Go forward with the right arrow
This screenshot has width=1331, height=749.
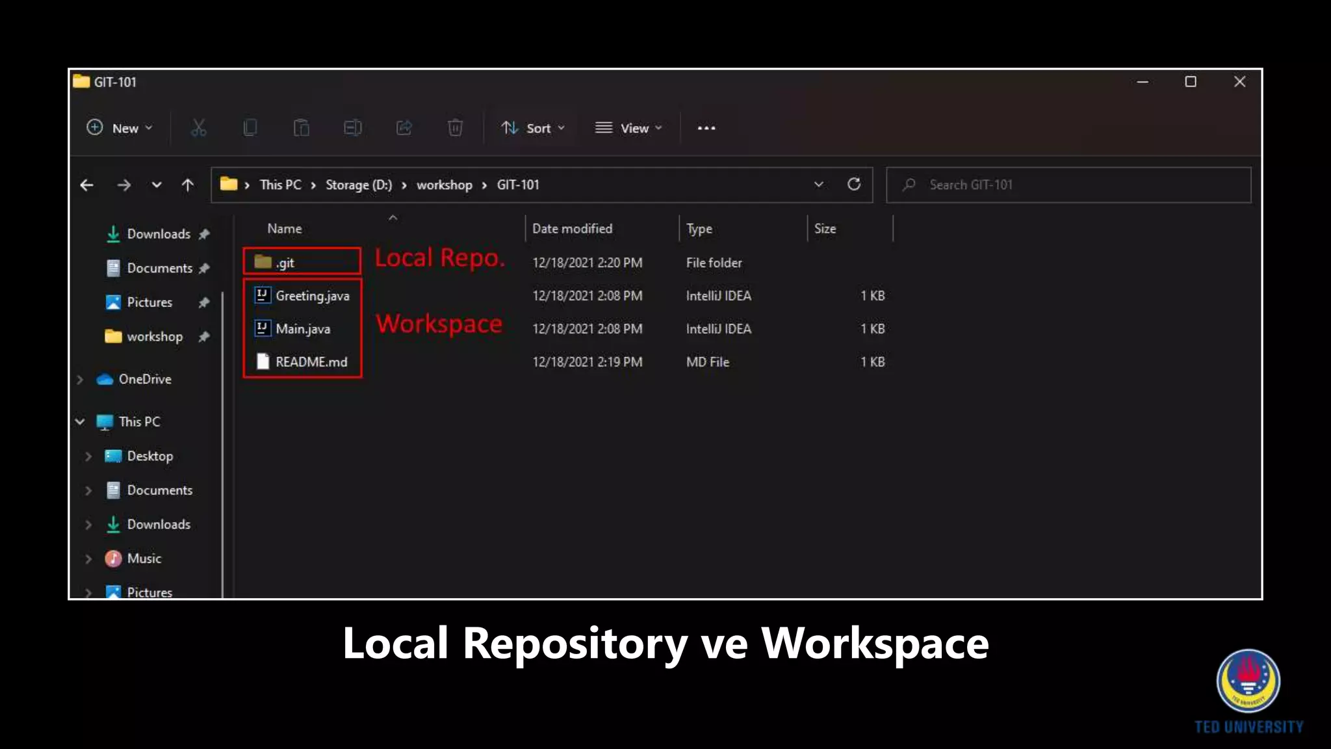pyautogui.click(x=123, y=185)
